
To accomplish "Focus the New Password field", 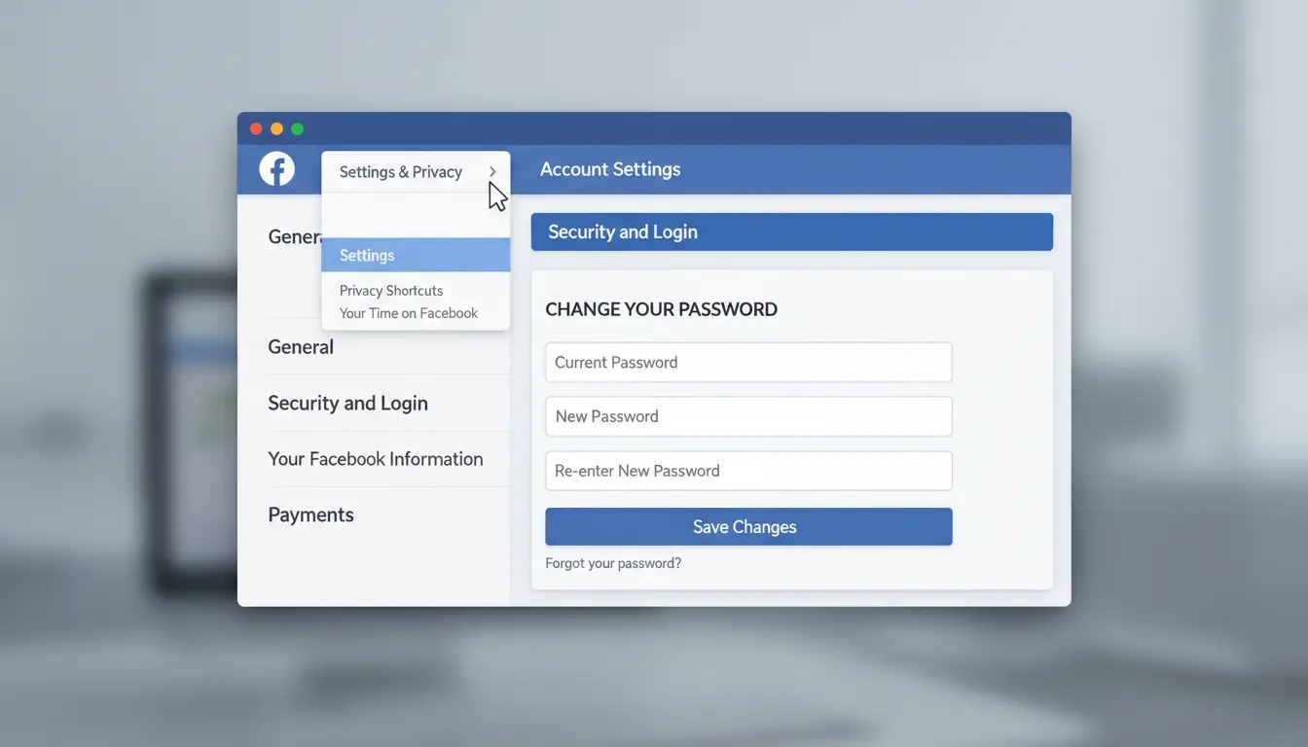I will (748, 416).
